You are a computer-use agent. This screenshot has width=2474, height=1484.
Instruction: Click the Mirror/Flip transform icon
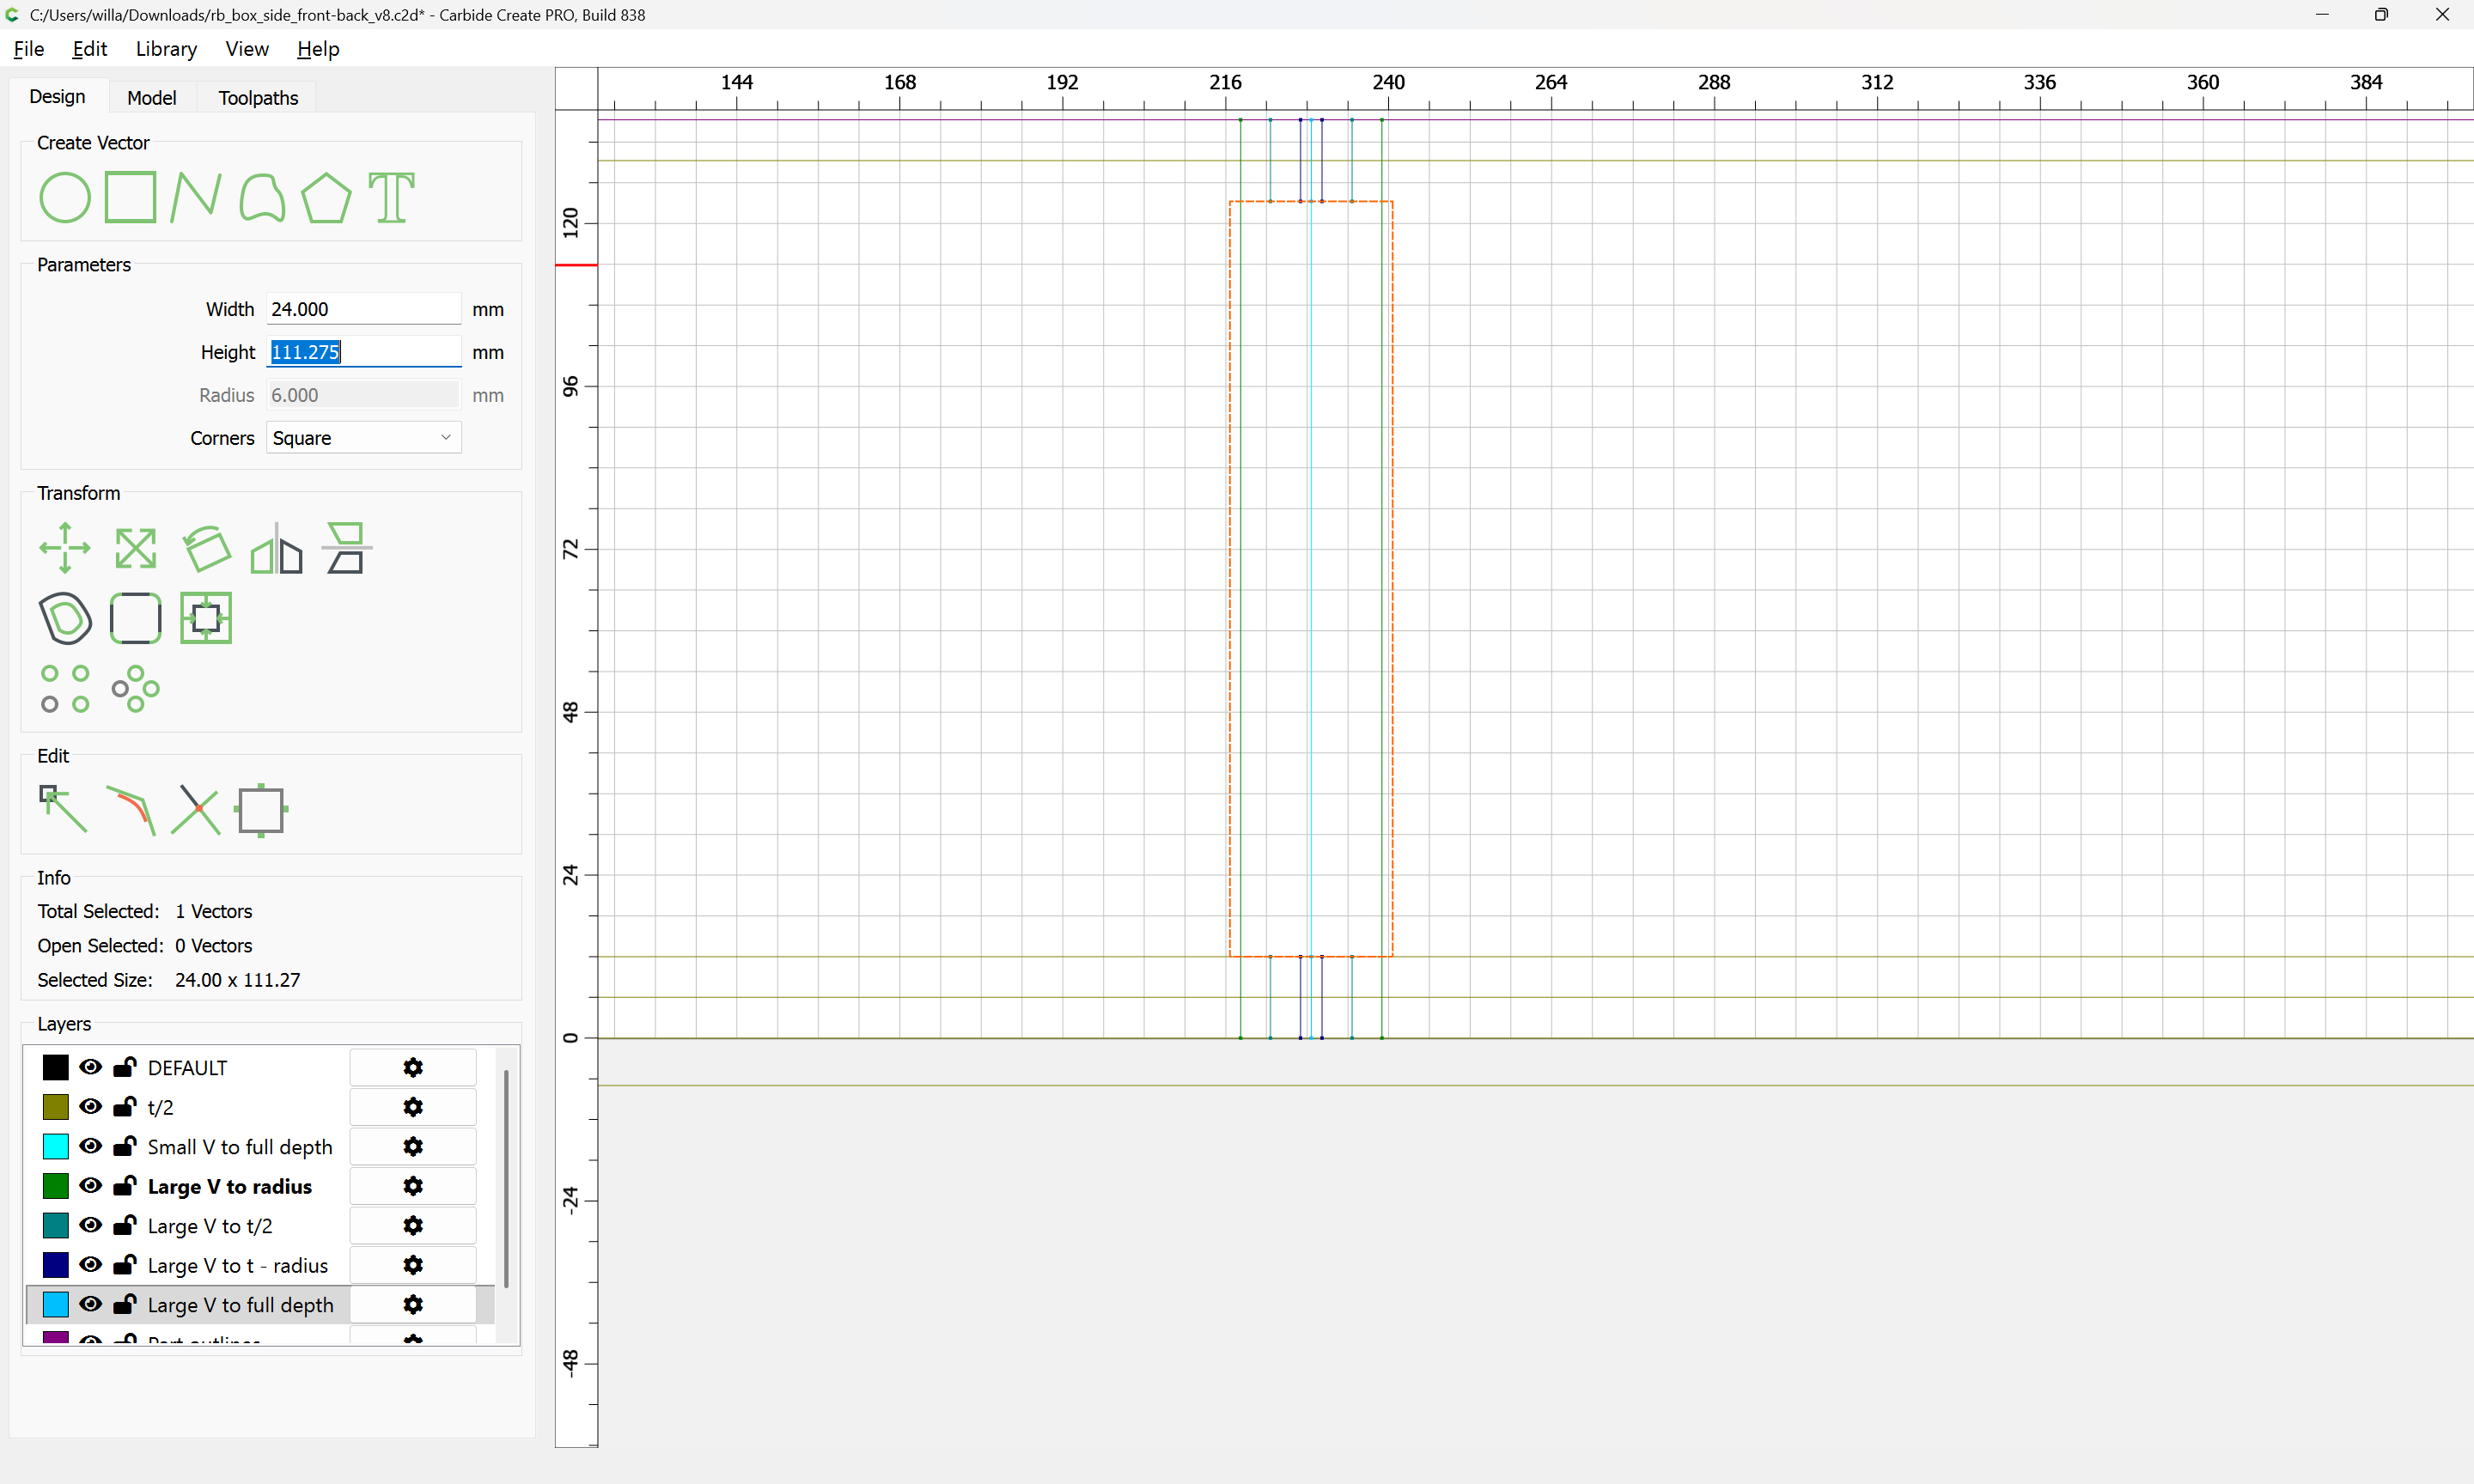[276, 548]
